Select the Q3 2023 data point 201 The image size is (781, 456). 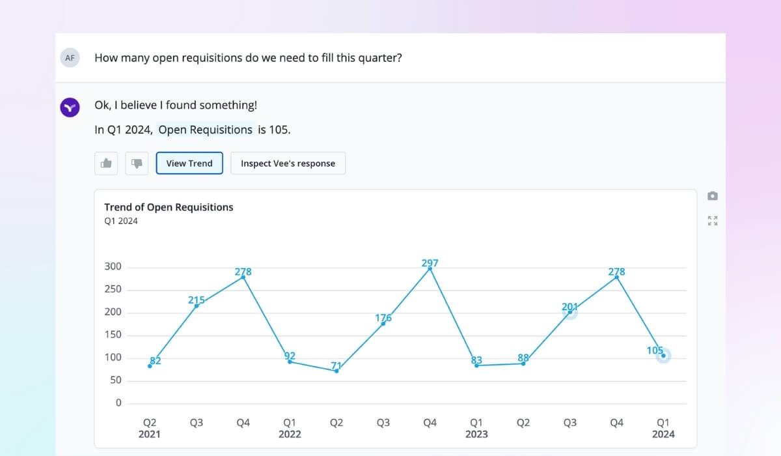tap(570, 312)
